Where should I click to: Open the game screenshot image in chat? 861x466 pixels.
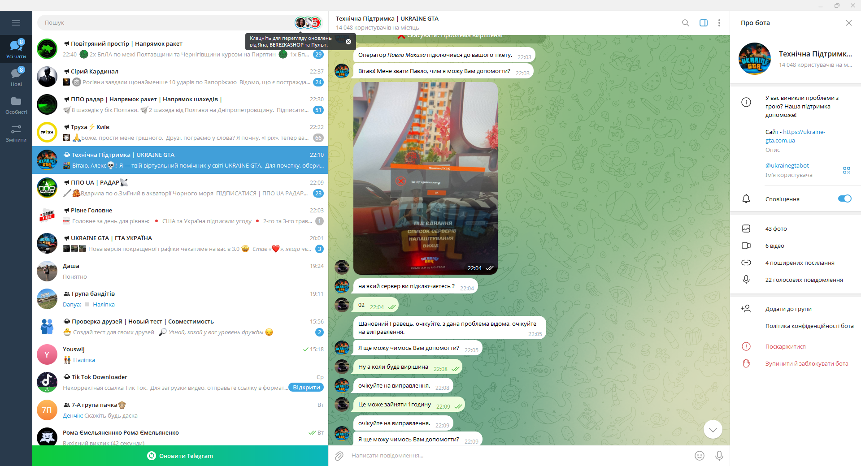[x=425, y=178]
